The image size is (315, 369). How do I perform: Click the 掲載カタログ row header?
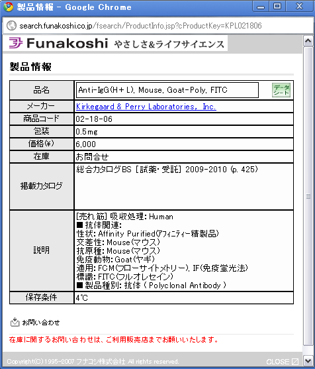point(42,186)
